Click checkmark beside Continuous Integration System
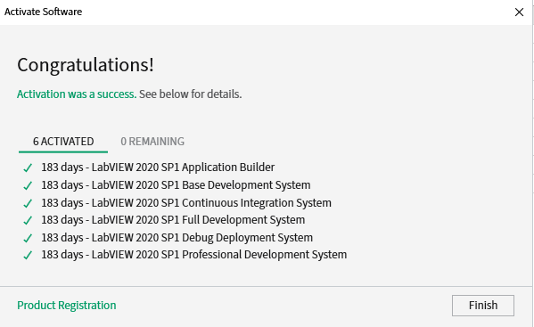534x327 pixels. point(28,203)
